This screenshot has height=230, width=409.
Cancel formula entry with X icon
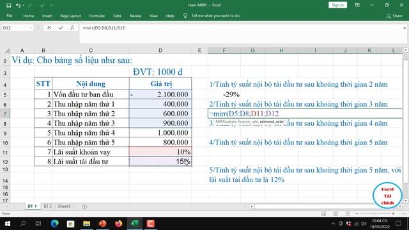(x=49, y=27)
